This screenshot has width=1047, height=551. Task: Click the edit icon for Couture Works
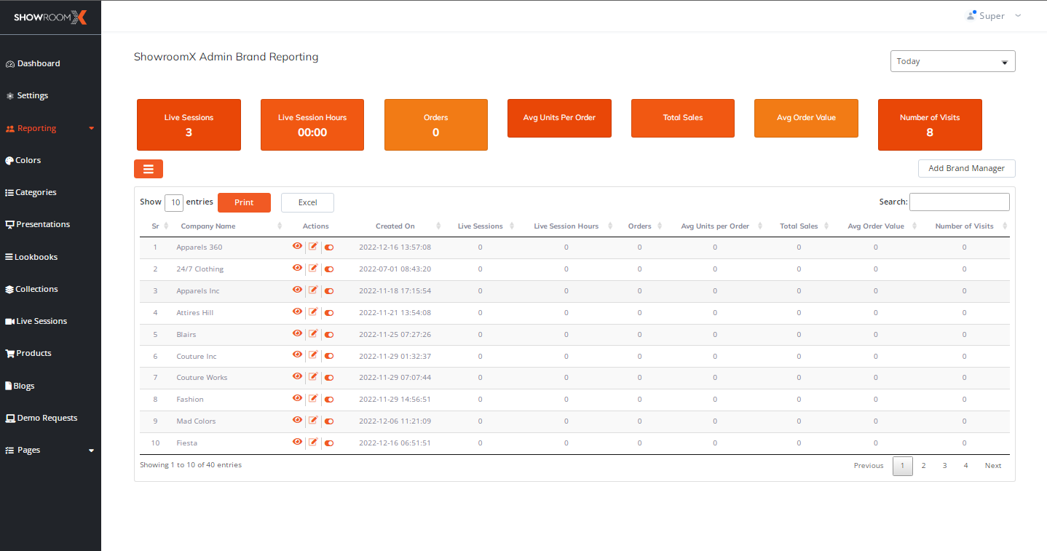(313, 377)
